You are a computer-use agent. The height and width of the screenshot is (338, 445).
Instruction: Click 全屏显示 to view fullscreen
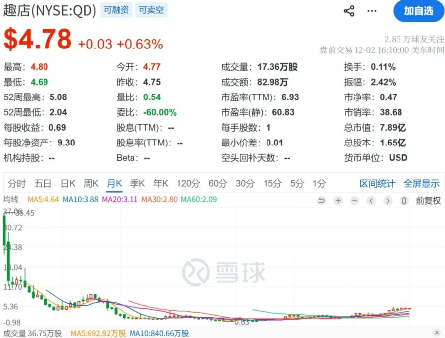(421, 184)
